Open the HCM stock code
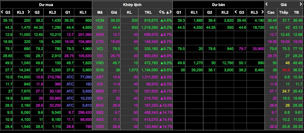The width and height of the screenshot is (304, 133). [x=100, y=21]
